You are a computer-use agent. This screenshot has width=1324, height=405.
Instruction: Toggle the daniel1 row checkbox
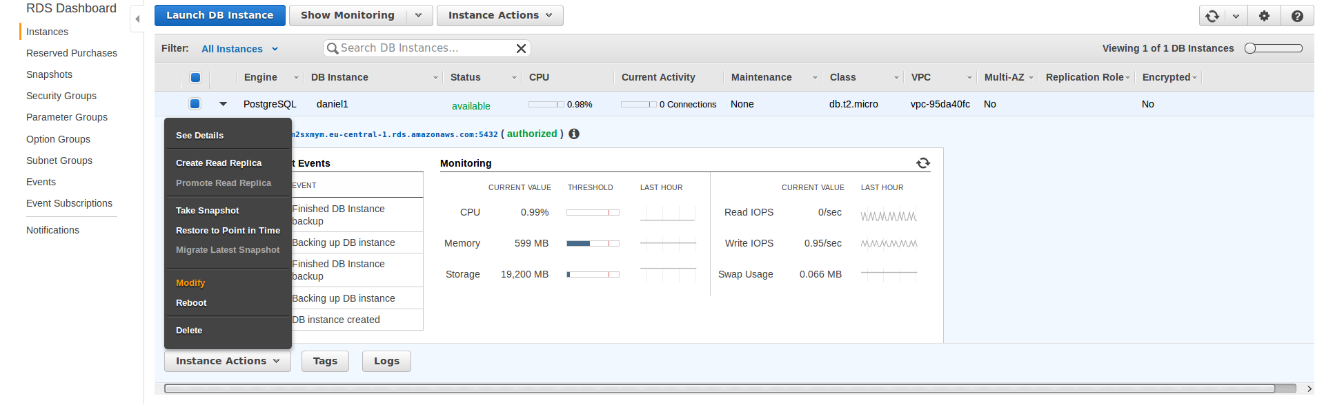point(195,104)
